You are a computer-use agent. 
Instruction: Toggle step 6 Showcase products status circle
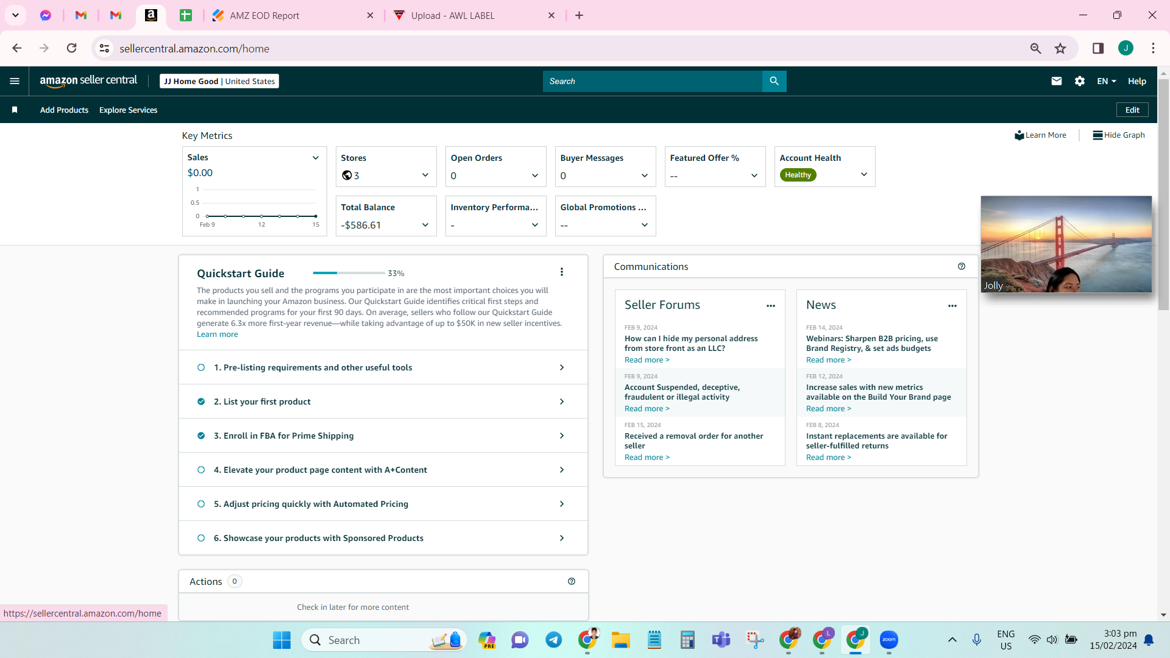click(201, 538)
